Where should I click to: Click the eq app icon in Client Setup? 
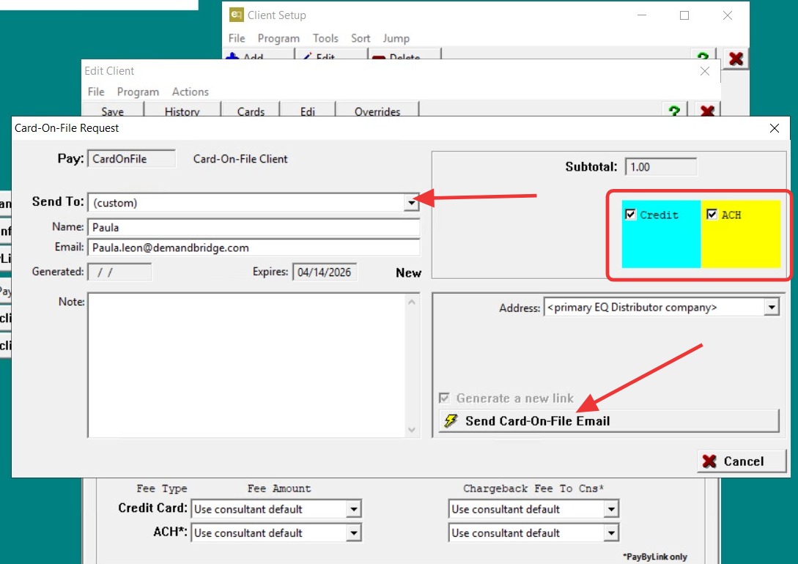[236, 15]
